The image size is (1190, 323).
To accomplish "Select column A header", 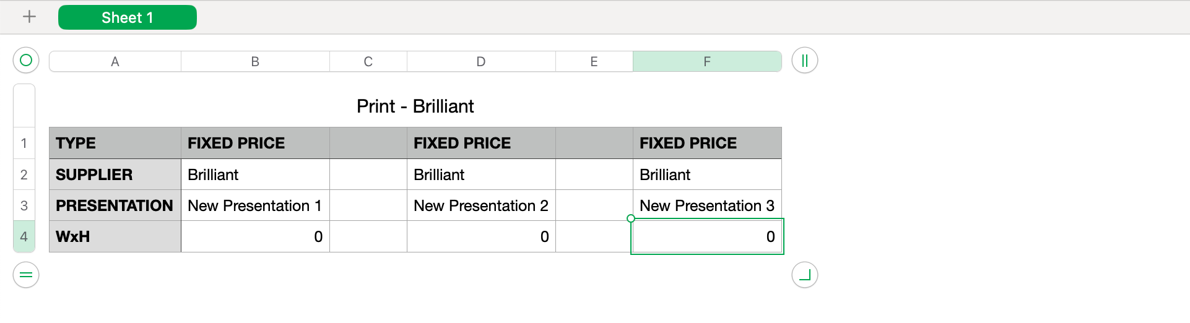I will click(x=115, y=61).
